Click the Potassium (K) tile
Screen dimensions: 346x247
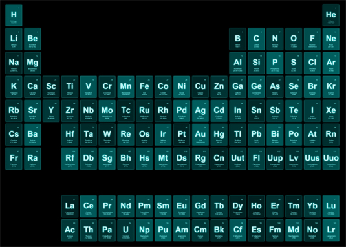click(14, 87)
